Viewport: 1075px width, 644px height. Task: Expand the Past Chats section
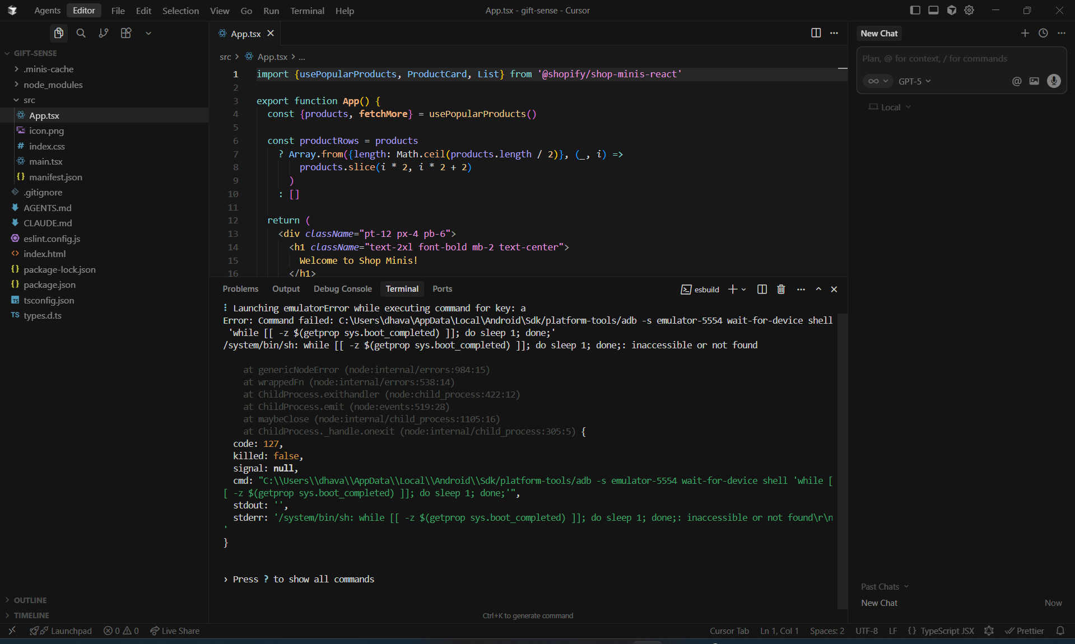(885, 586)
